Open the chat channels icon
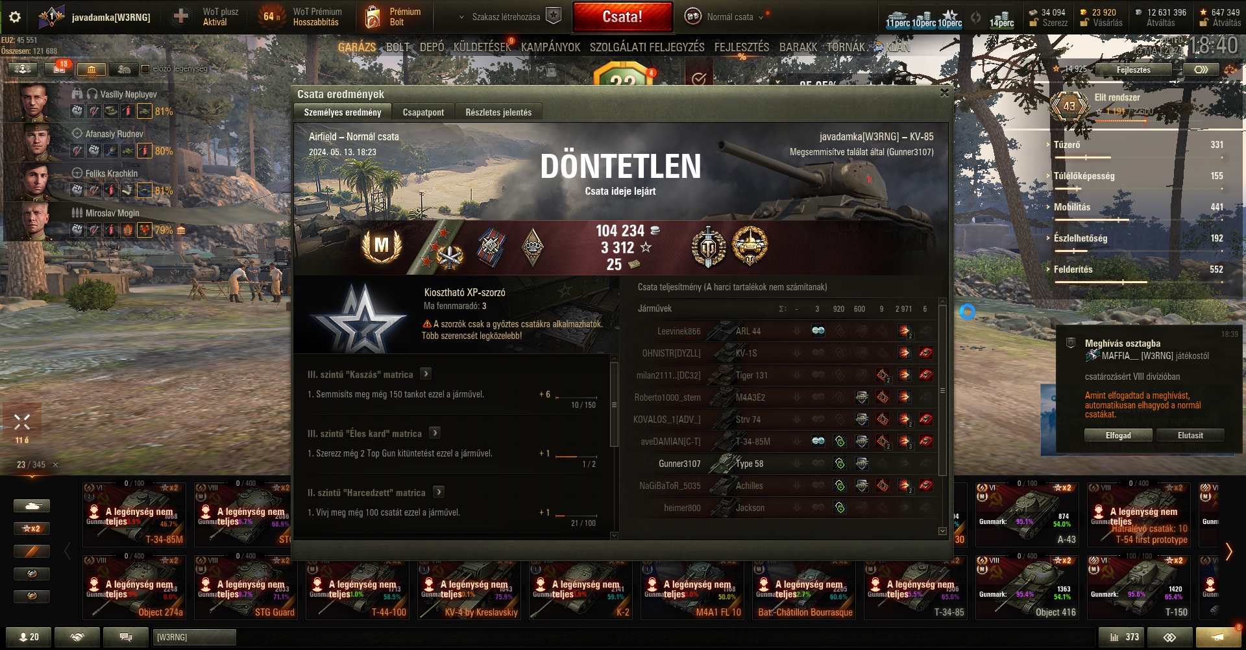The image size is (1246, 650). click(x=126, y=637)
